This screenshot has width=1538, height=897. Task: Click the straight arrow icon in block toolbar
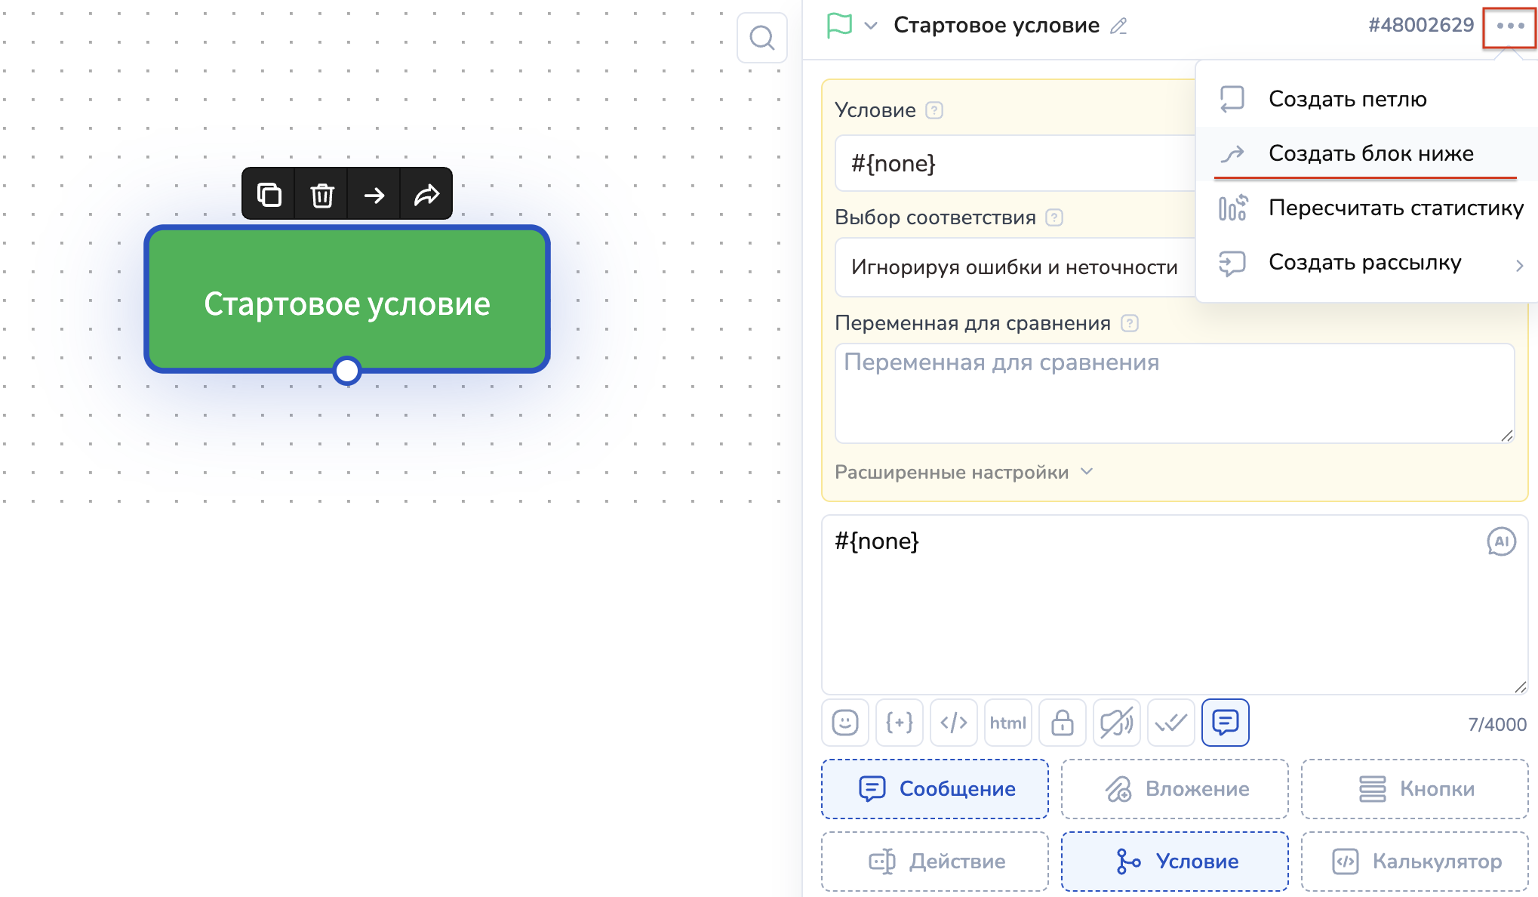pyautogui.click(x=374, y=195)
